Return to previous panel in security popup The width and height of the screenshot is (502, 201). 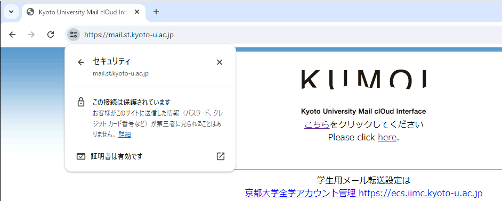[x=81, y=62]
